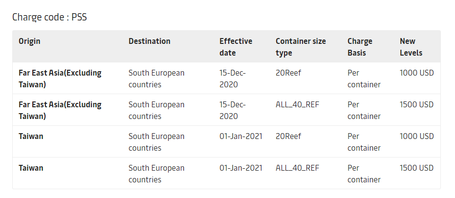Select the Effective date column header

[236, 47]
